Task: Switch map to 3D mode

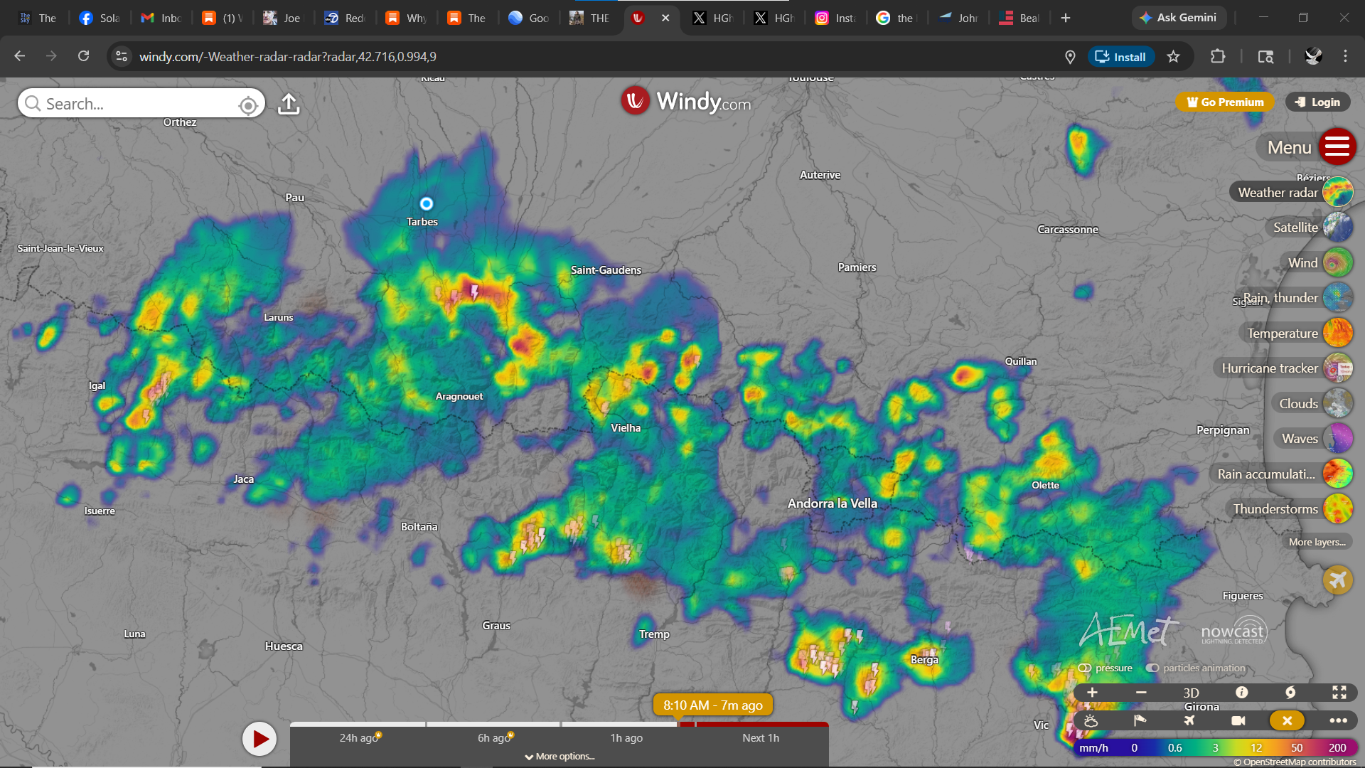Action: point(1191,693)
